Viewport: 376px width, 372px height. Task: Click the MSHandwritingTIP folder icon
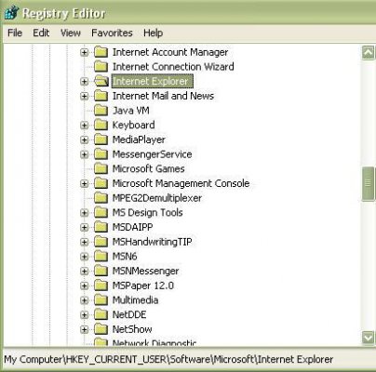(101, 242)
